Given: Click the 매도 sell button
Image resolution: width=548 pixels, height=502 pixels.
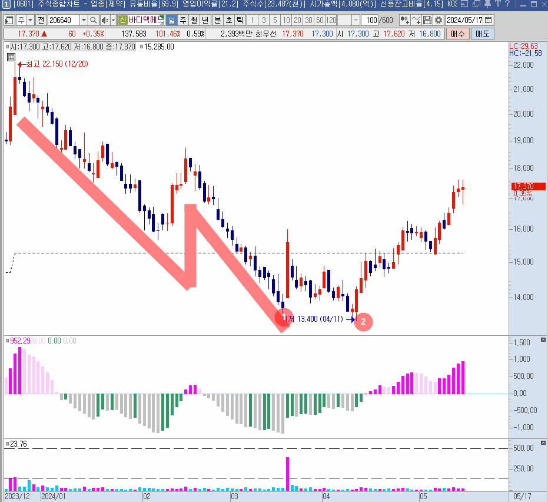Looking at the screenshot, I should pyautogui.click(x=482, y=34).
